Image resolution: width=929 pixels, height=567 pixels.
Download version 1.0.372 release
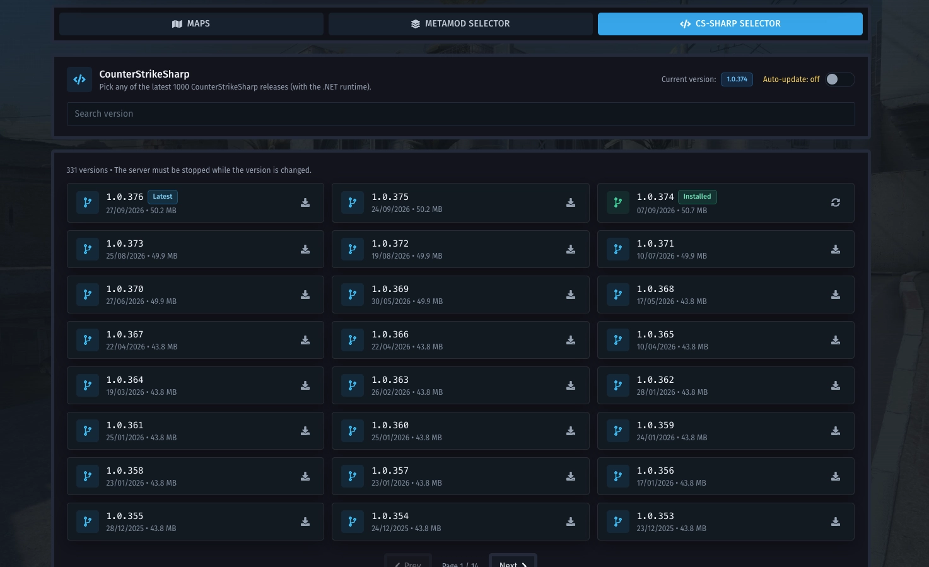(x=571, y=249)
